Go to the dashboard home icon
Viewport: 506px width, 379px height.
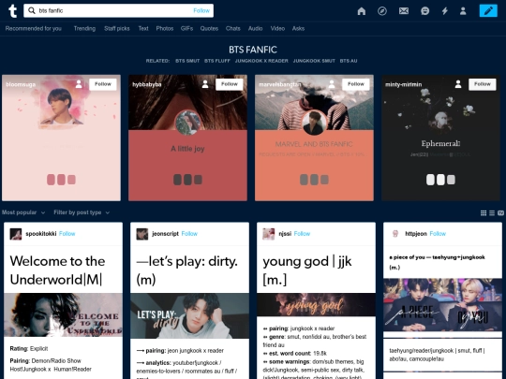pyautogui.click(x=362, y=11)
